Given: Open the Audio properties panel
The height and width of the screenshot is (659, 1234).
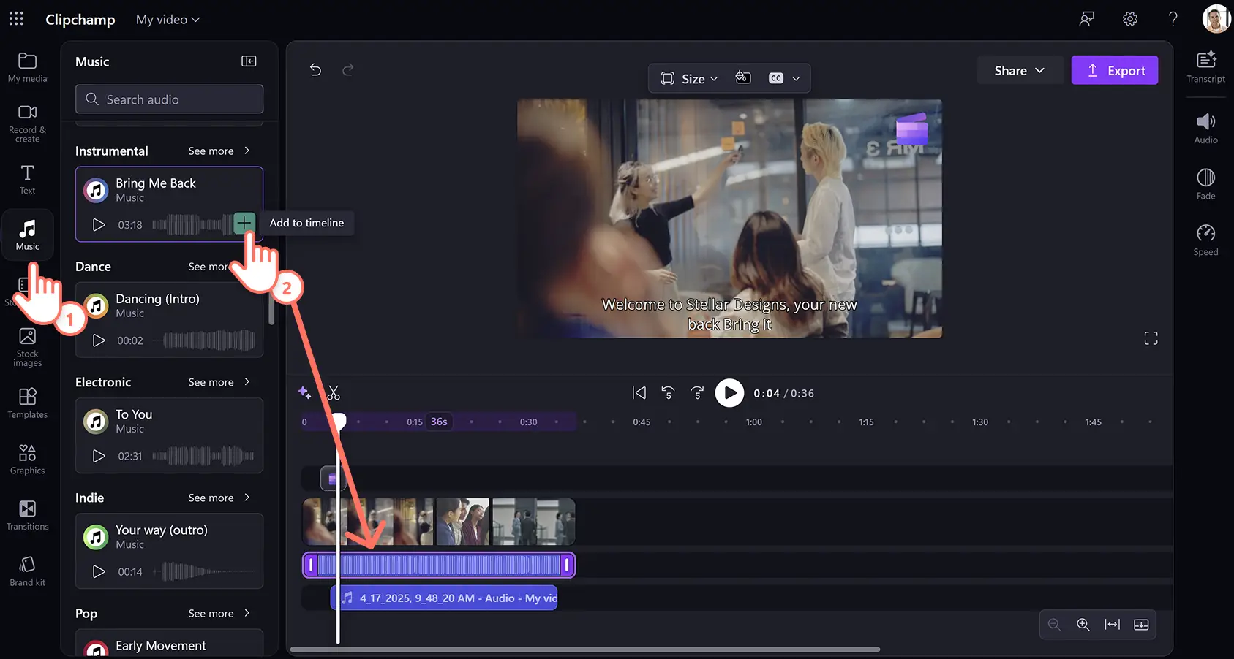Looking at the screenshot, I should 1205,128.
